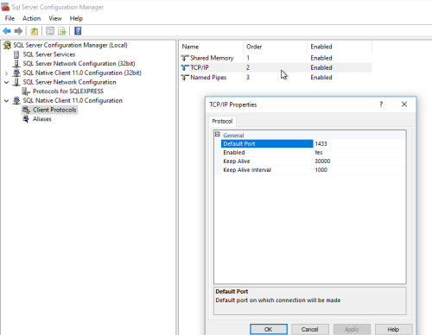
Task: Select SQL Server Configuration Manager (Local) root
Action: click(x=70, y=45)
